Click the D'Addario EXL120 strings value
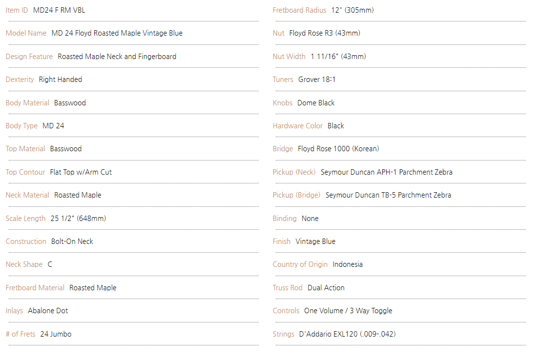Viewport: 540px width, 361px height. pos(347,334)
